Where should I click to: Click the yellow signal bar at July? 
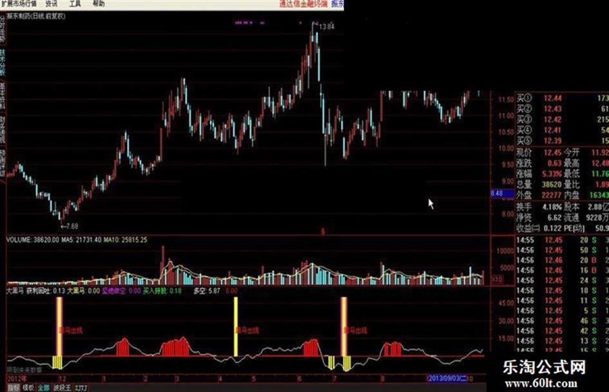343,326
